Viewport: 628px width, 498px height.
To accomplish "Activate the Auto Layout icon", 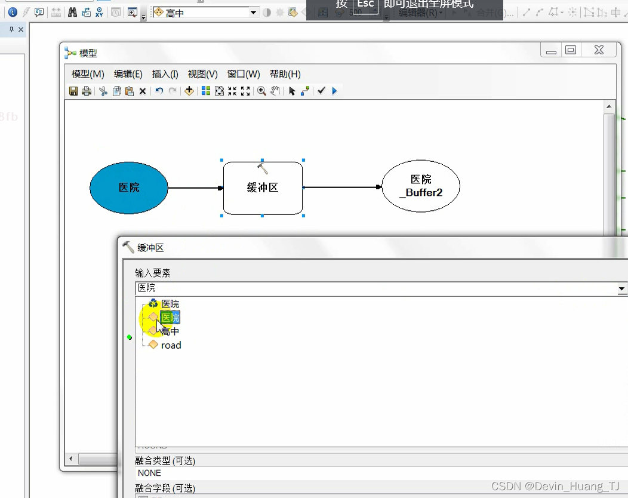I will tap(206, 91).
